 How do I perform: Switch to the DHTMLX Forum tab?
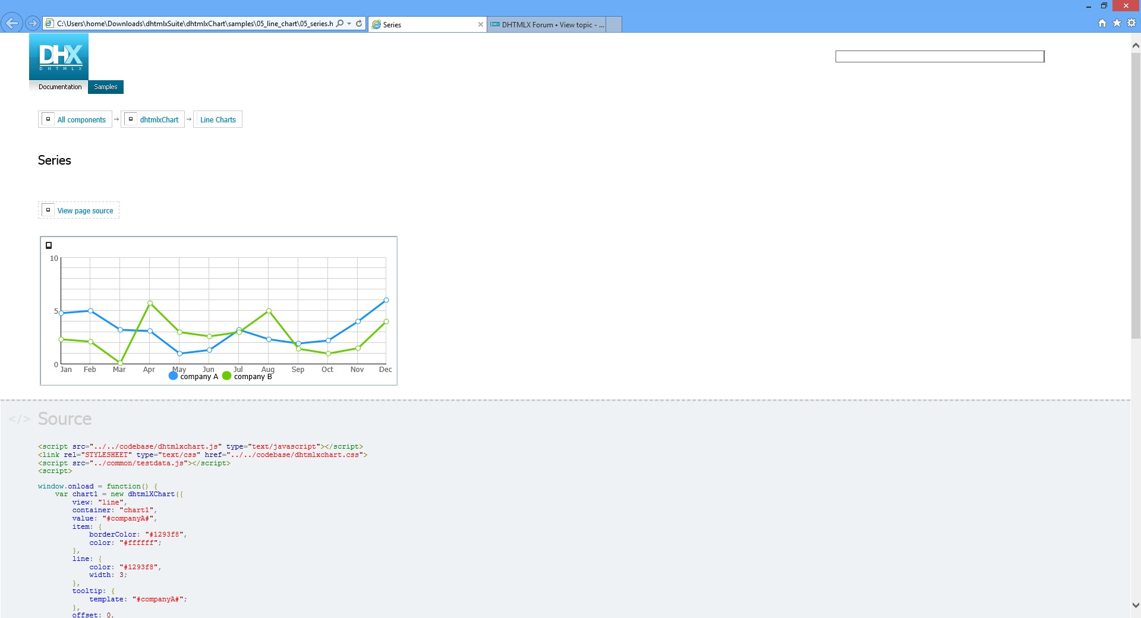(x=547, y=24)
